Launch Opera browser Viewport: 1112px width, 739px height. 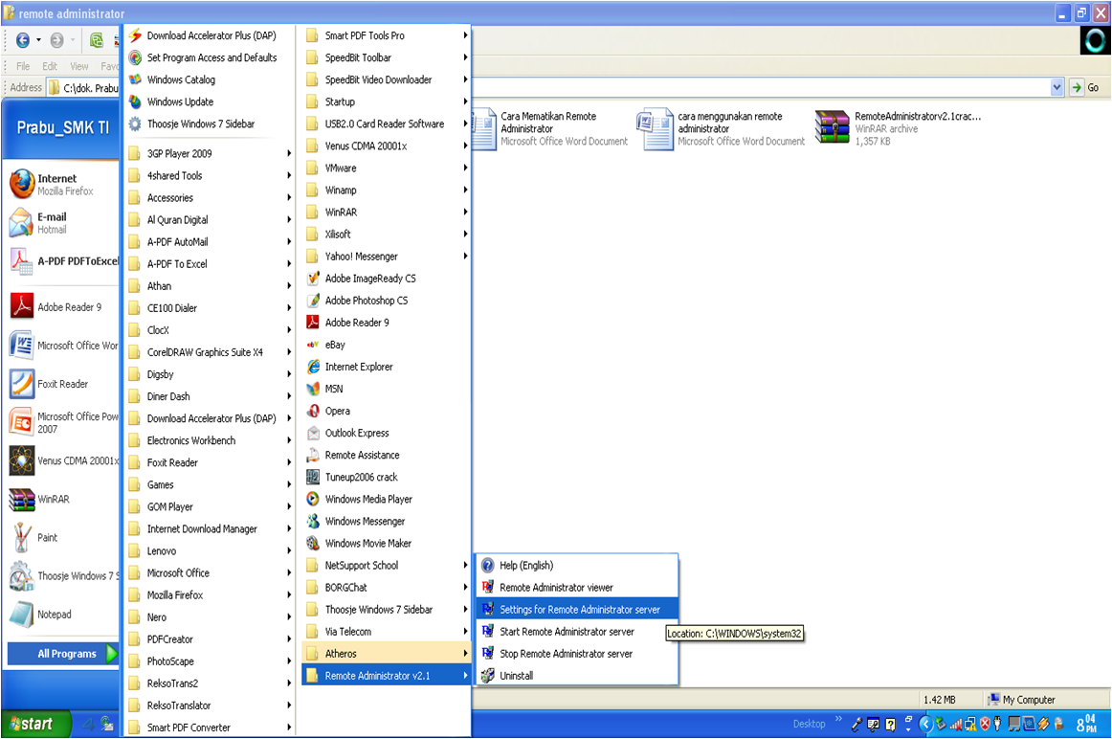(x=387, y=411)
